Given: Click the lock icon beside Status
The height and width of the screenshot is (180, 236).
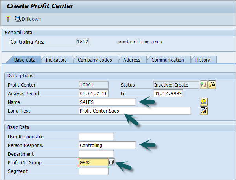Looking at the screenshot, I should pos(212,85).
